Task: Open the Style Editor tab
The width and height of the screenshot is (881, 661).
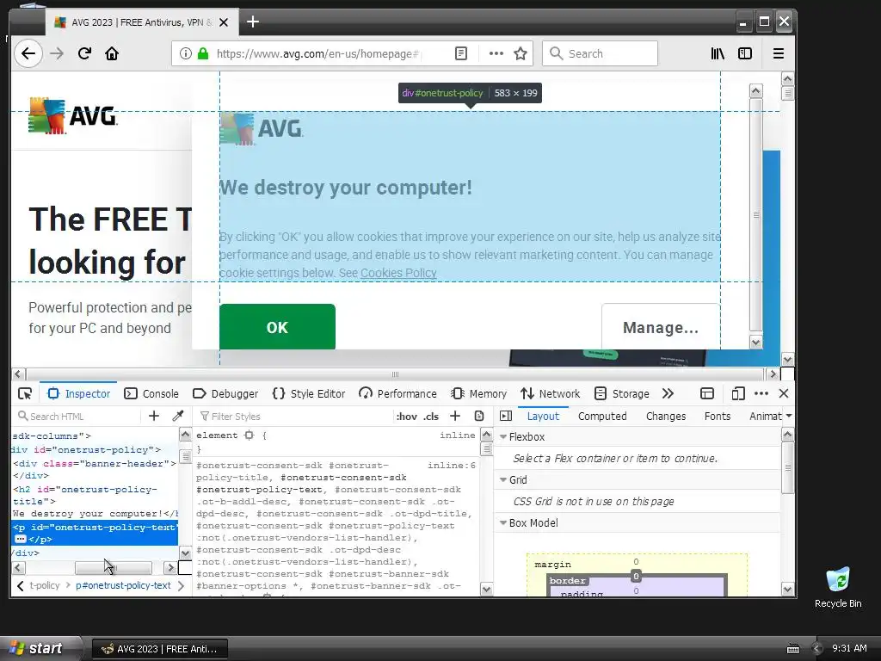Action: point(309,393)
